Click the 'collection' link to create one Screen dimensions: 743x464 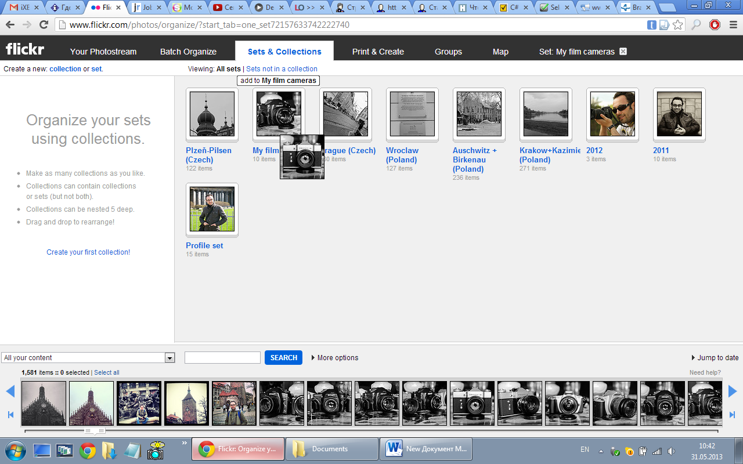(x=65, y=69)
